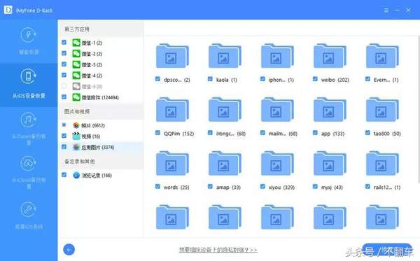Uncheck the 微信附件 (124494) checkbox
This screenshot has width=420, height=261.
pos(64,97)
